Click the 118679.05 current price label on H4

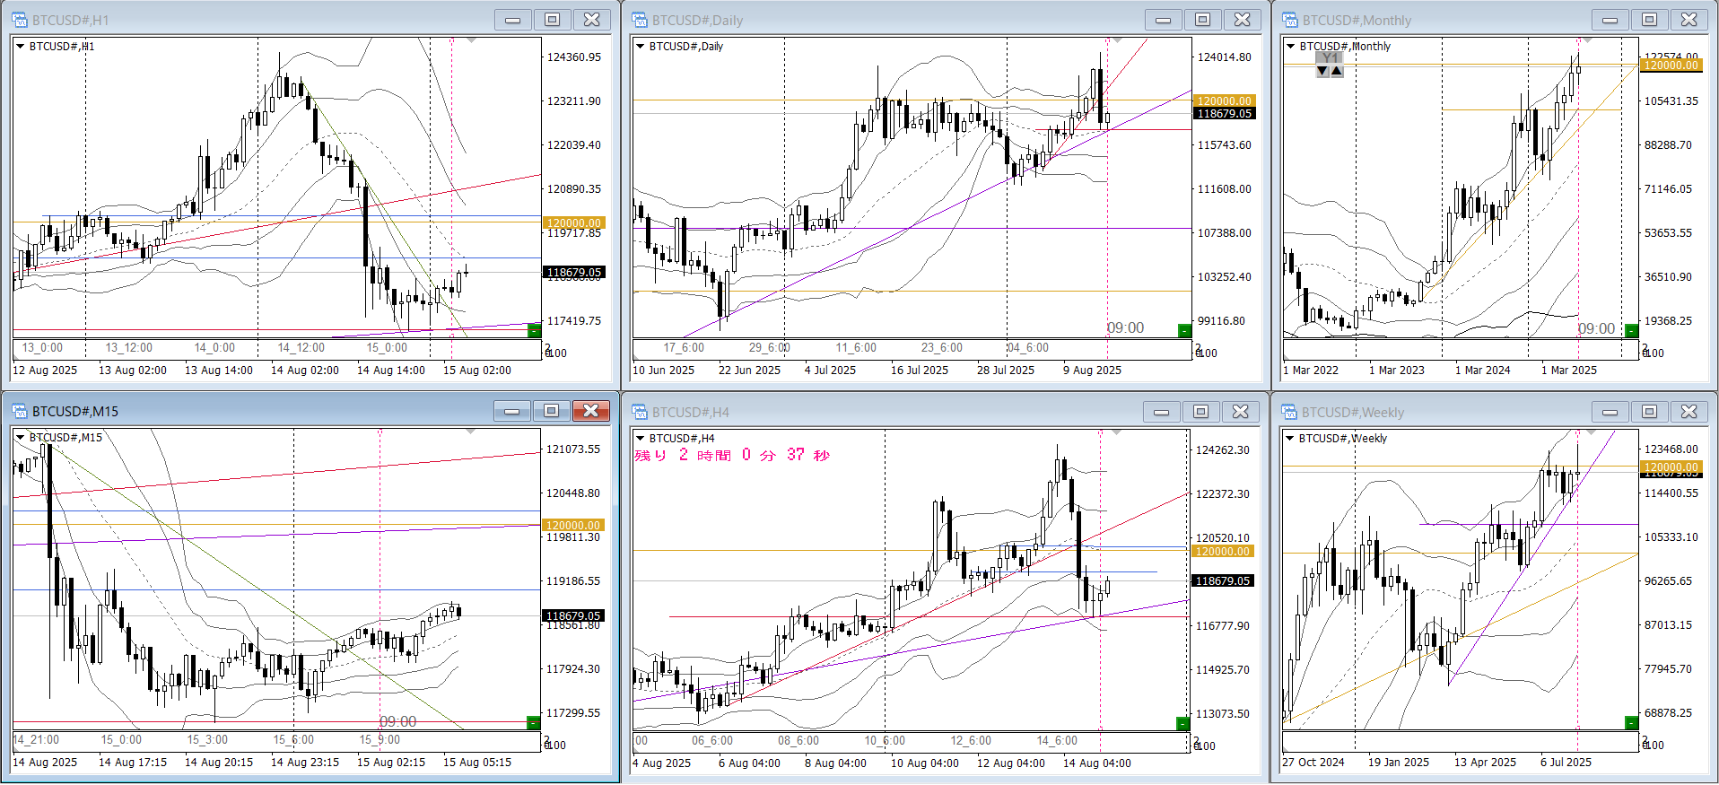1222,581
